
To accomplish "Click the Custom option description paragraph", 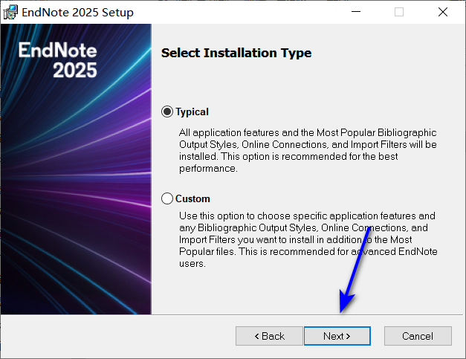I will click(308, 239).
